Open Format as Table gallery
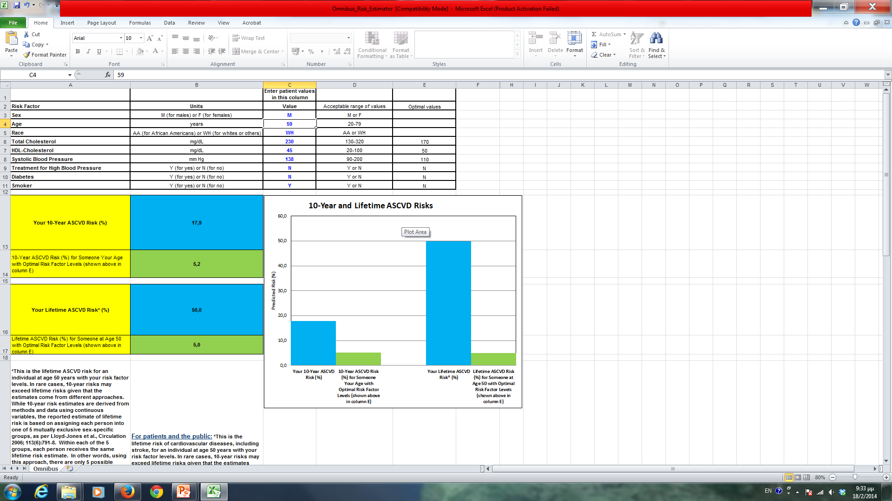Viewport: 892px width, 501px height. 401,45
